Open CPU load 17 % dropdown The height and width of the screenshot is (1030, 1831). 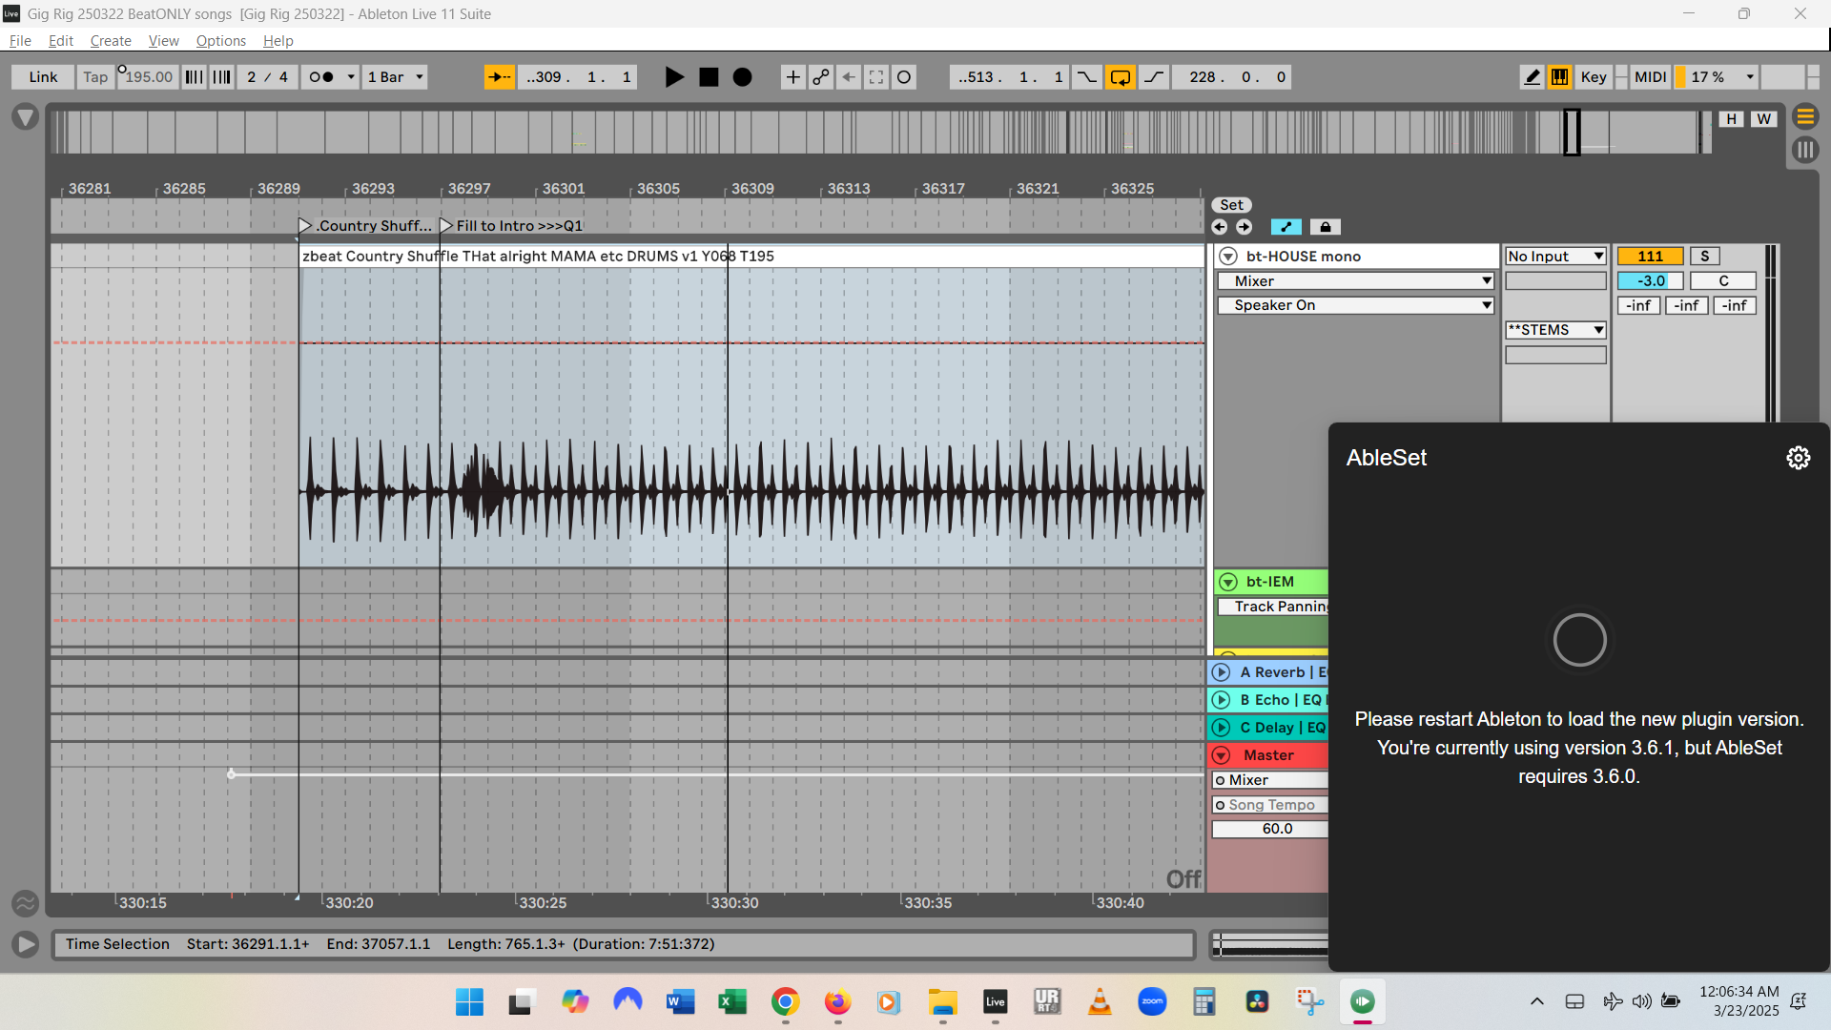click(1722, 77)
